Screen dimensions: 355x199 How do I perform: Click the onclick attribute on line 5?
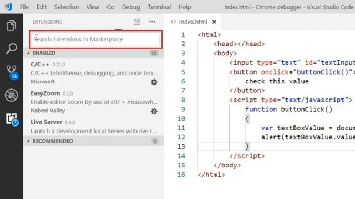click(x=275, y=72)
